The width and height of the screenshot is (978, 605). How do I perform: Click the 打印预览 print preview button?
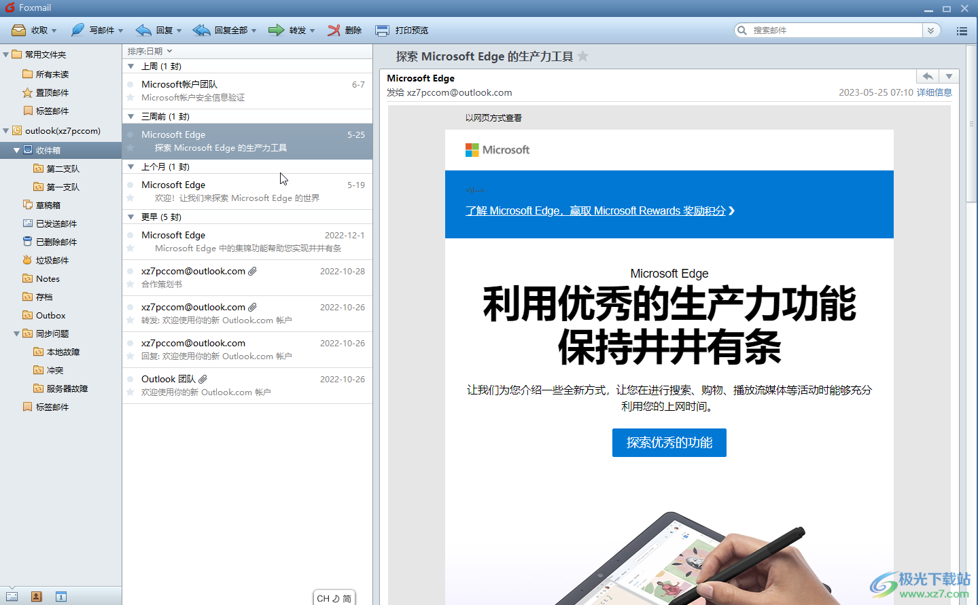[x=402, y=31]
